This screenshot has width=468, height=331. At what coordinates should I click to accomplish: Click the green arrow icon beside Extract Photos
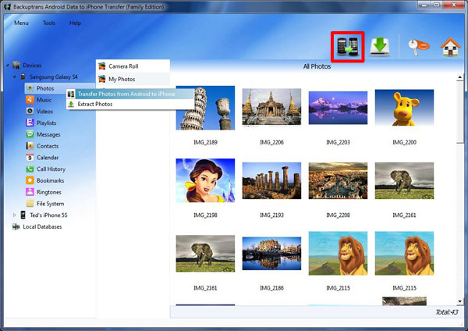[x=71, y=104]
